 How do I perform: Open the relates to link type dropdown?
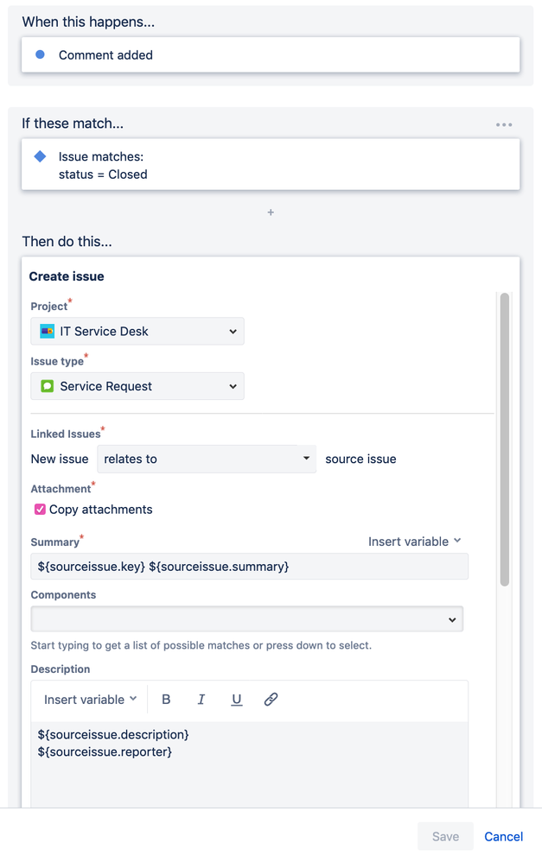point(206,459)
